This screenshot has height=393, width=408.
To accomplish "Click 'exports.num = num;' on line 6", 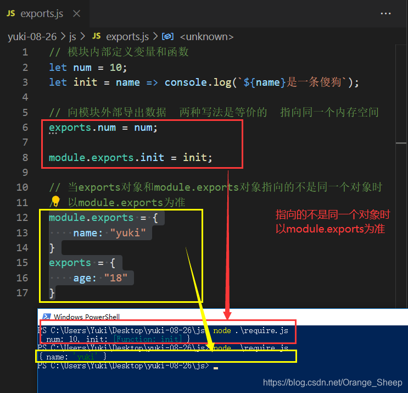I will tap(103, 128).
